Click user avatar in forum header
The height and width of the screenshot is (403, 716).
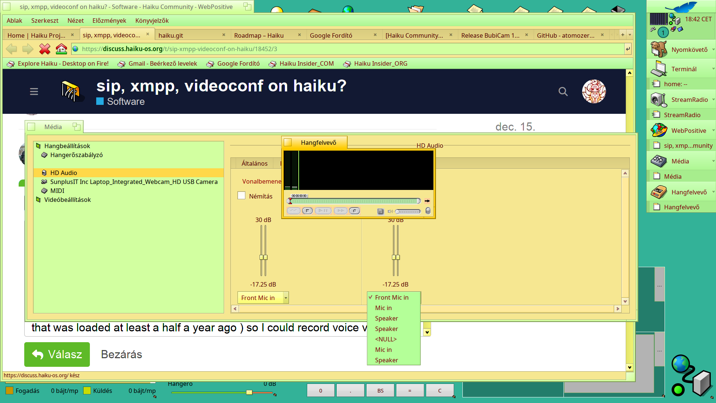[x=594, y=91]
